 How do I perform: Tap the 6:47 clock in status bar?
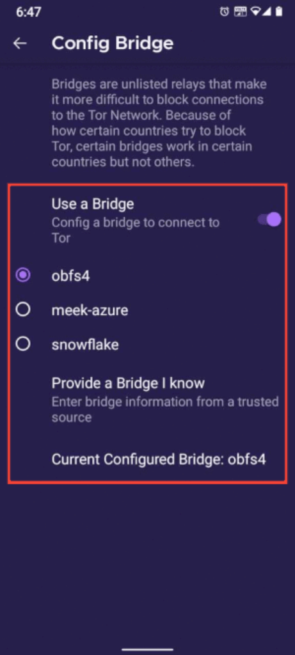(29, 12)
